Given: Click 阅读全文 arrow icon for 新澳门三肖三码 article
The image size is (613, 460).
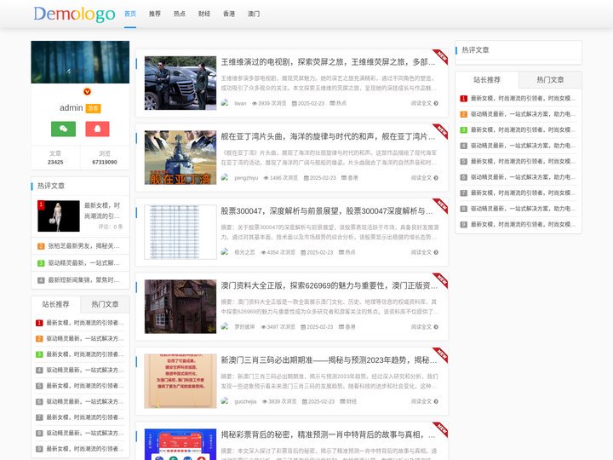Looking at the screenshot, I should 436,402.
